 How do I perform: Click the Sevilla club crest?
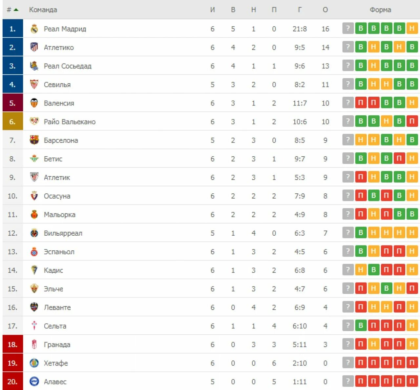point(34,85)
